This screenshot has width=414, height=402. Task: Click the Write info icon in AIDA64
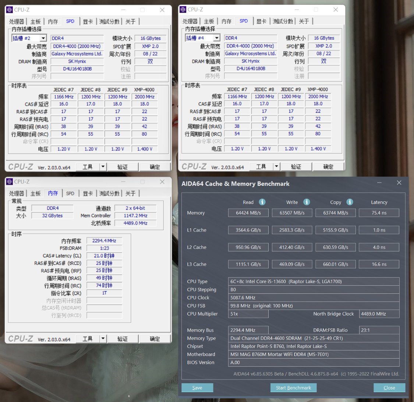coord(307,202)
